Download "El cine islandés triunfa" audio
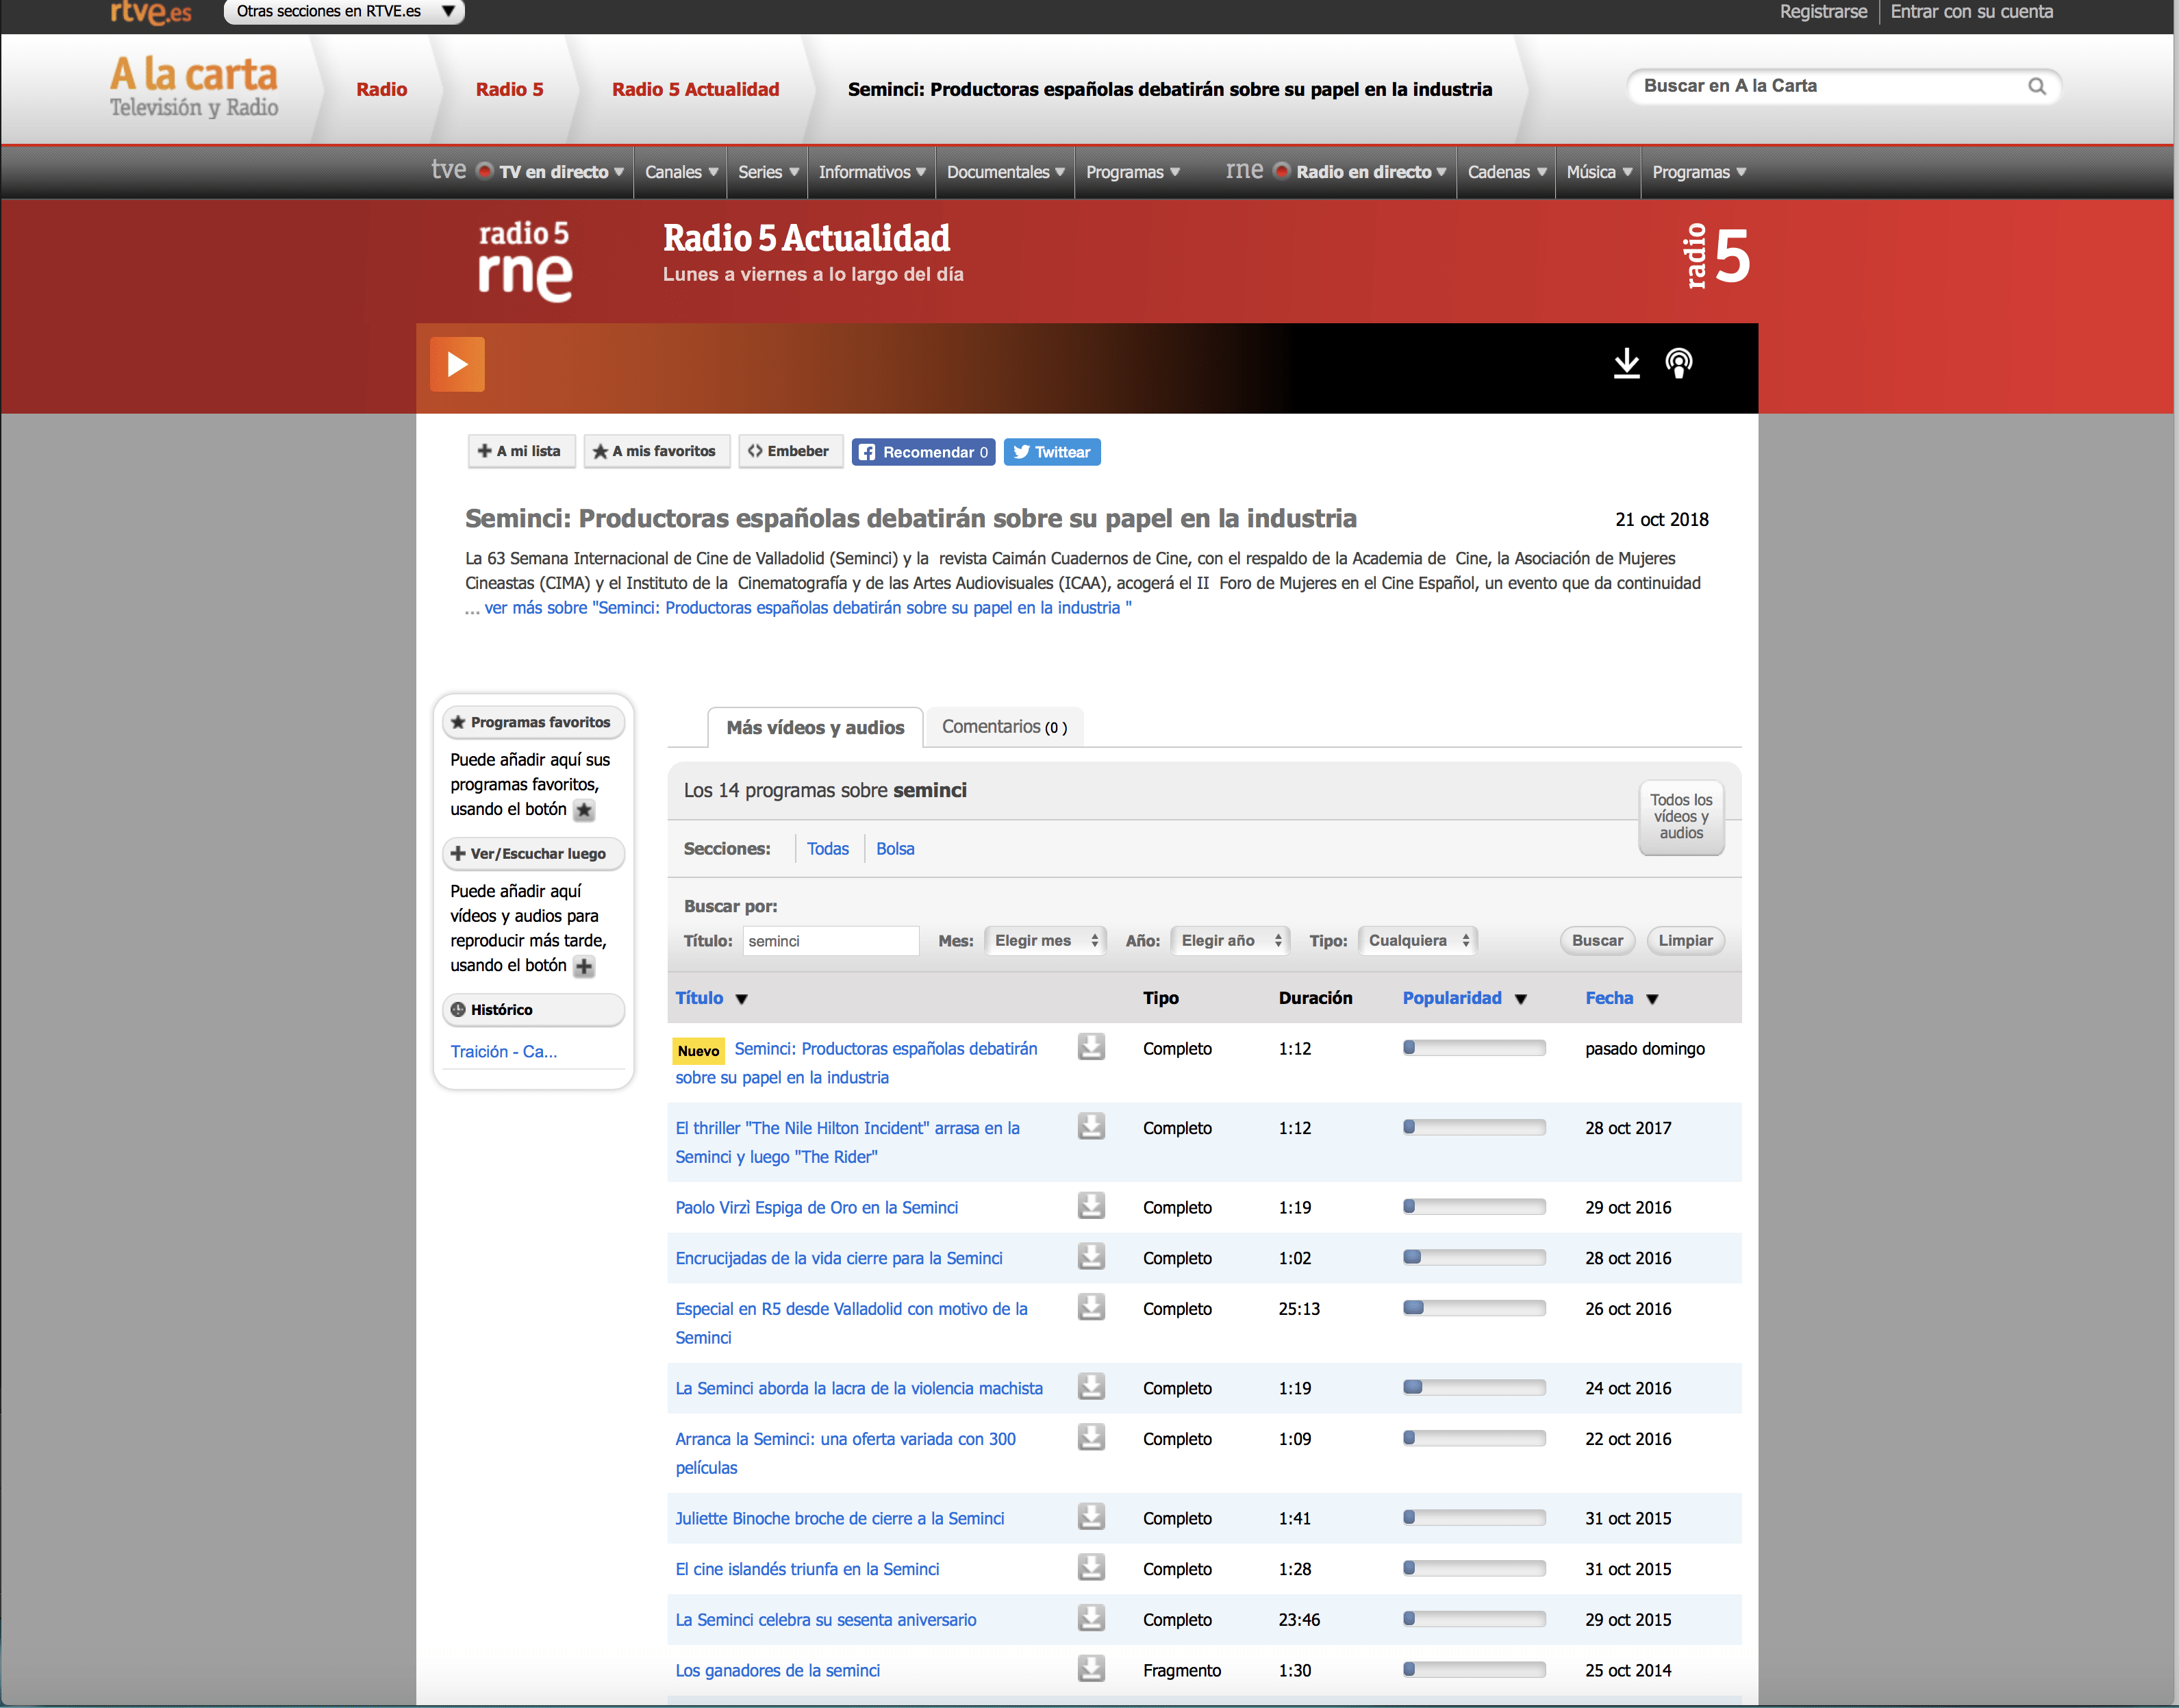The height and width of the screenshot is (1708, 2179). click(x=1091, y=1568)
